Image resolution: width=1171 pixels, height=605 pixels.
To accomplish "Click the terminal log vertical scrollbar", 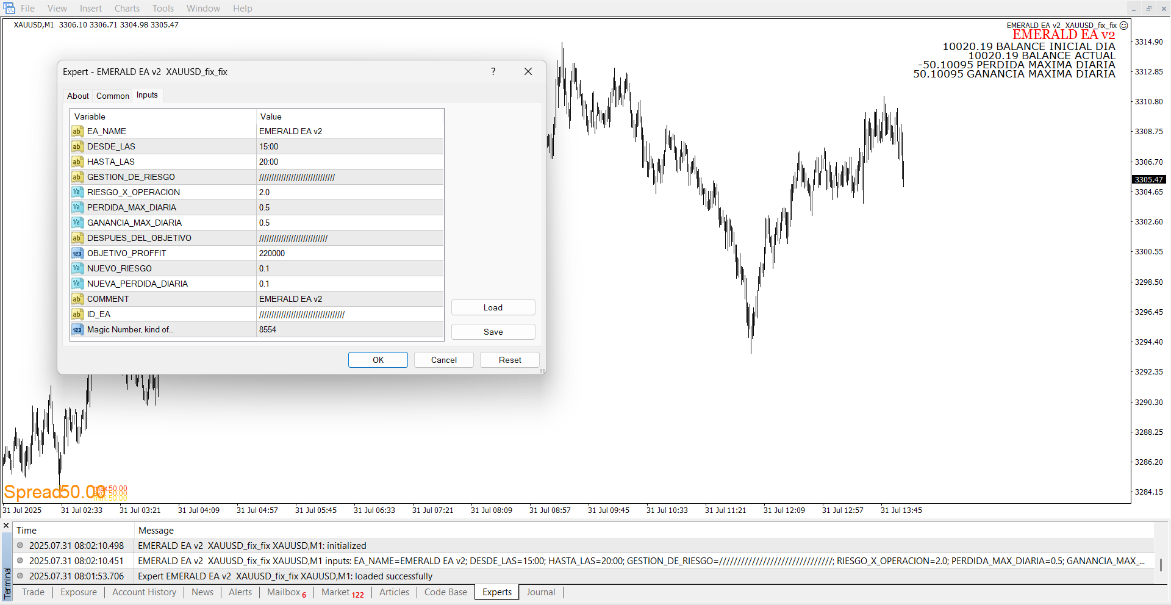I will (x=1161, y=564).
